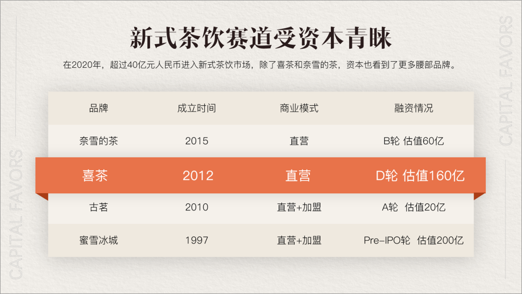This screenshot has width=522, height=294.
Task: Click 直营+加盟 in the 蜜雪冰城 row
Action: tap(299, 240)
